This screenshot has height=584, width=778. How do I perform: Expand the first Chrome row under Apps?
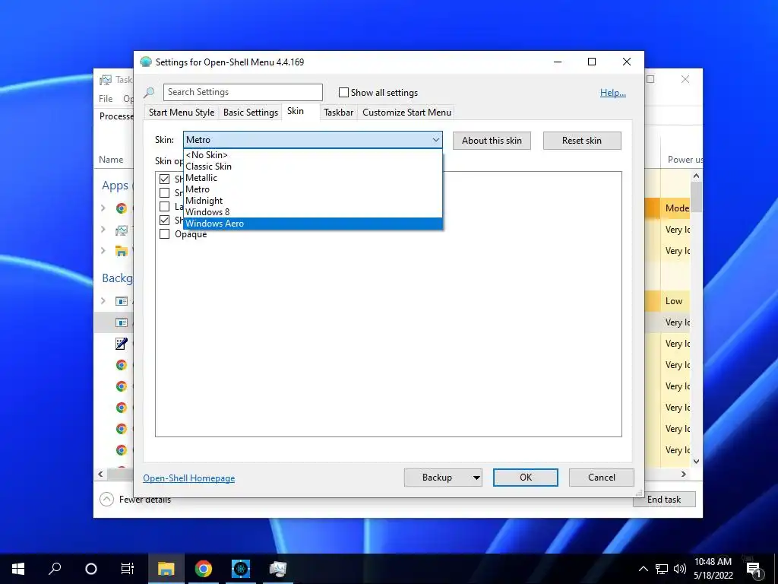pos(103,208)
